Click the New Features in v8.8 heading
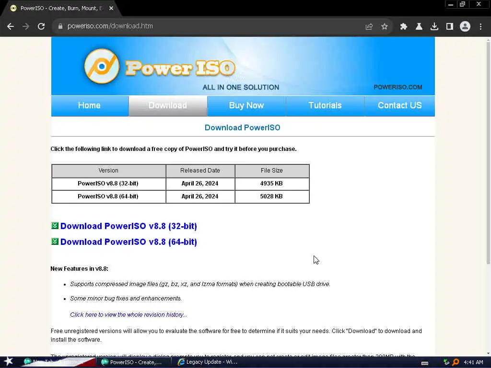The image size is (491, 368). pos(79,268)
